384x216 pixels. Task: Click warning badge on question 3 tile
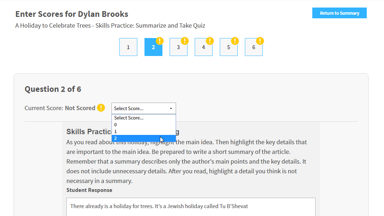pos(185,41)
